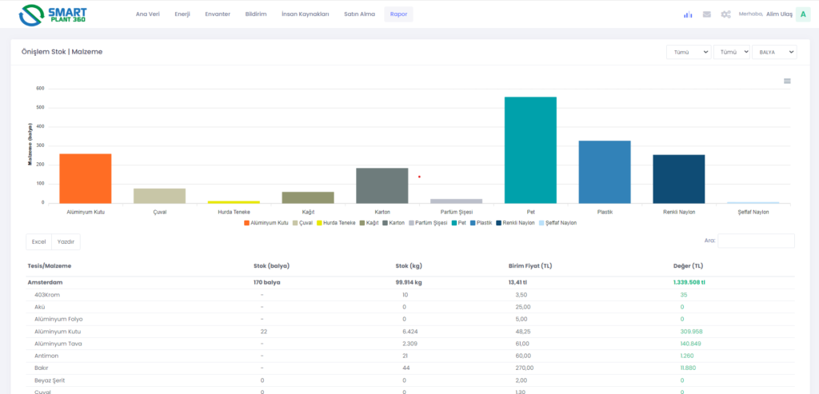Open the bar chart statistics icon
Image resolution: width=819 pixels, height=394 pixels.
pos(688,14)
